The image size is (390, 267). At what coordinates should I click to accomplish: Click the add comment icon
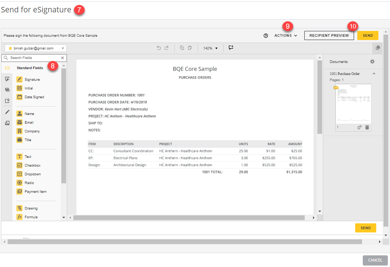point(231,48)
